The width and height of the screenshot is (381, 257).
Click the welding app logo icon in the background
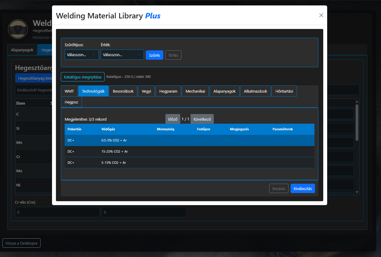[18, 29]
